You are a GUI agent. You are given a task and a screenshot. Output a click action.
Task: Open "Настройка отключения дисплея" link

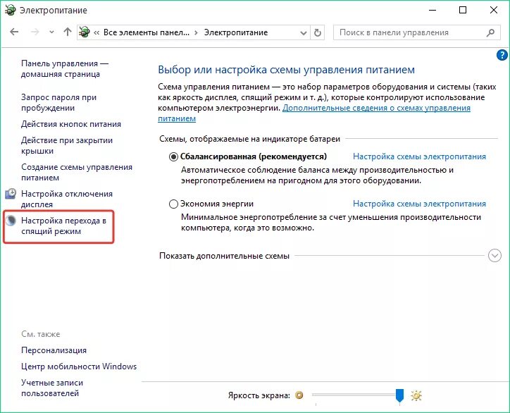click(67, 199)
